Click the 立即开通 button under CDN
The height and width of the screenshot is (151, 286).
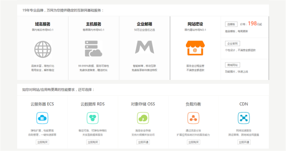coord(244,142)
